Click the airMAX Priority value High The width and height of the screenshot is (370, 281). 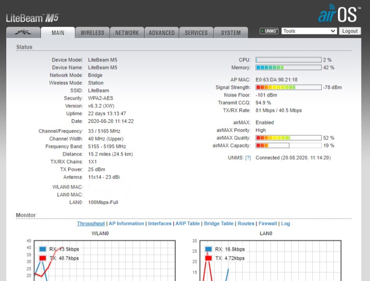(x=261, y=130)
